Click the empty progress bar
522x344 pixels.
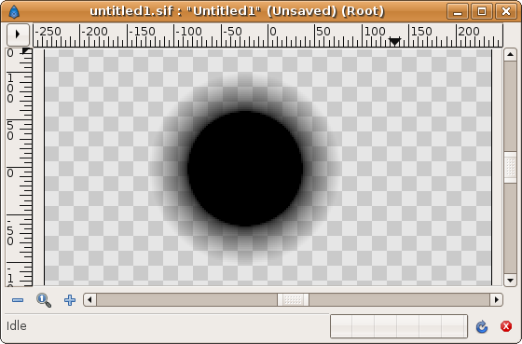coord(399,326)
